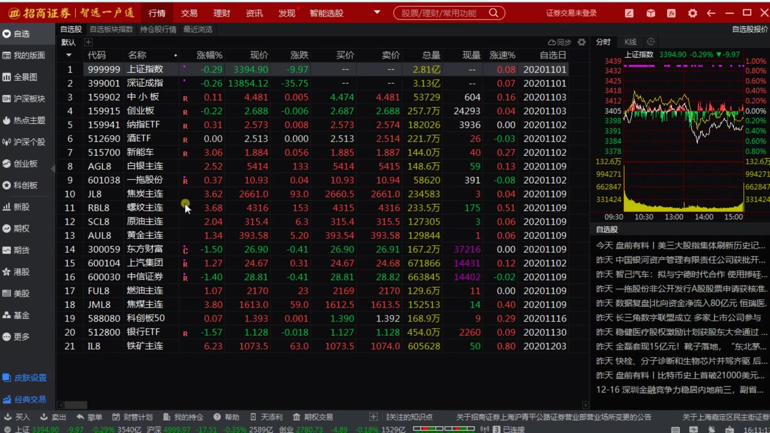Open 创业板 in the sidebar

point(20,164)
